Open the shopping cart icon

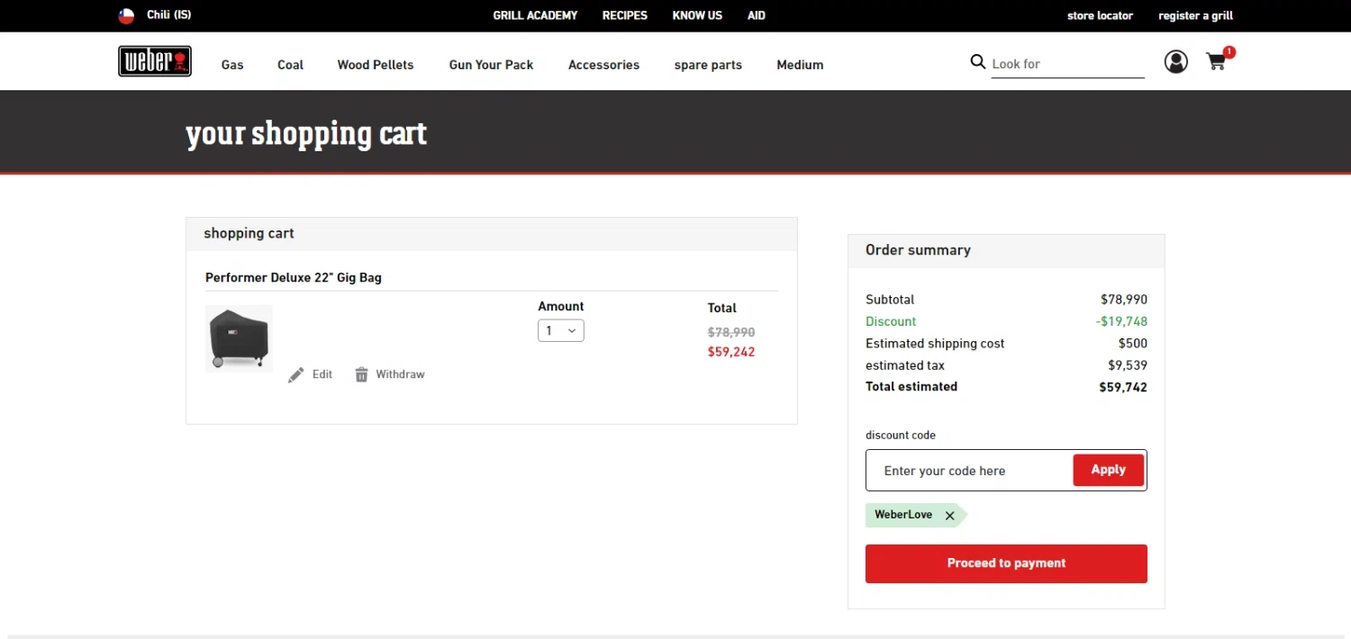pyautogui.click(x=1216, y=62)
